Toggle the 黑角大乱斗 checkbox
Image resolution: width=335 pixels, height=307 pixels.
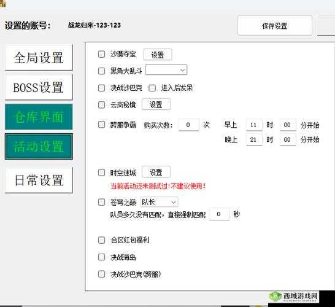[101, 71]
